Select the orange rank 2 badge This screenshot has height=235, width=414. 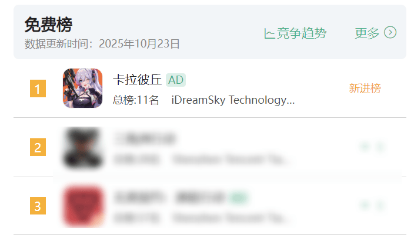pyautogui.click(x=38, y=147)
